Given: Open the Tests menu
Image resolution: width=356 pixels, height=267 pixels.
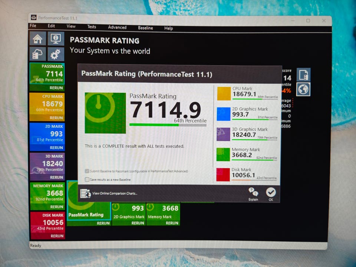Looking at the screenshot, I should [92, 27].
